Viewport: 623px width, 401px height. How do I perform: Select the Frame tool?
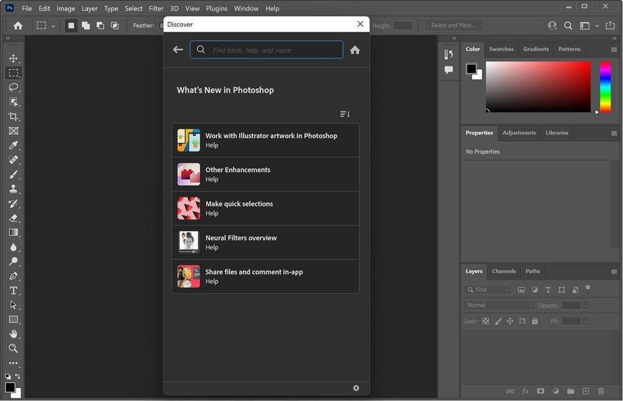point(14,131)
